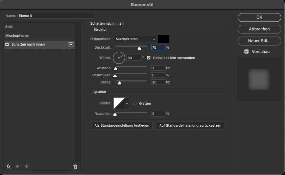This screenshot has width=285, height=175.
Task: Click the Deckkraft slider handle
Action: click(x=139, y=48)
